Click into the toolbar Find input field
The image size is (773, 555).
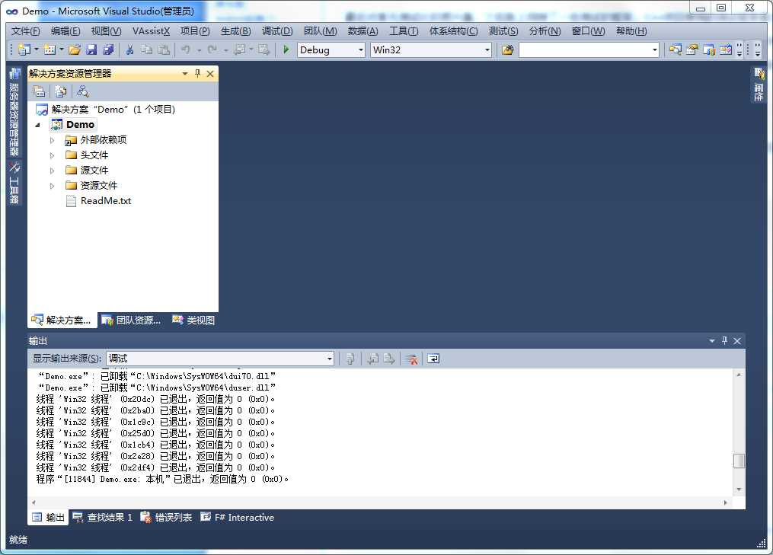585,49
